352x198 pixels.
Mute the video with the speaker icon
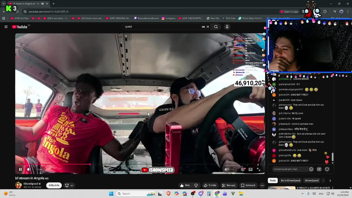pos(28,169)
